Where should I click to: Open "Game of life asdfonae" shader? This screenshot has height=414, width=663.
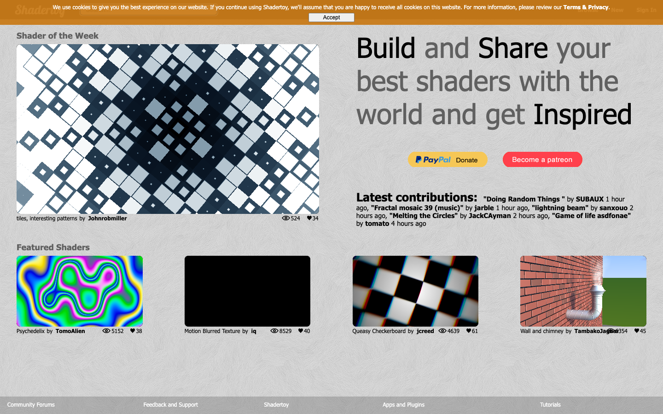591,216
